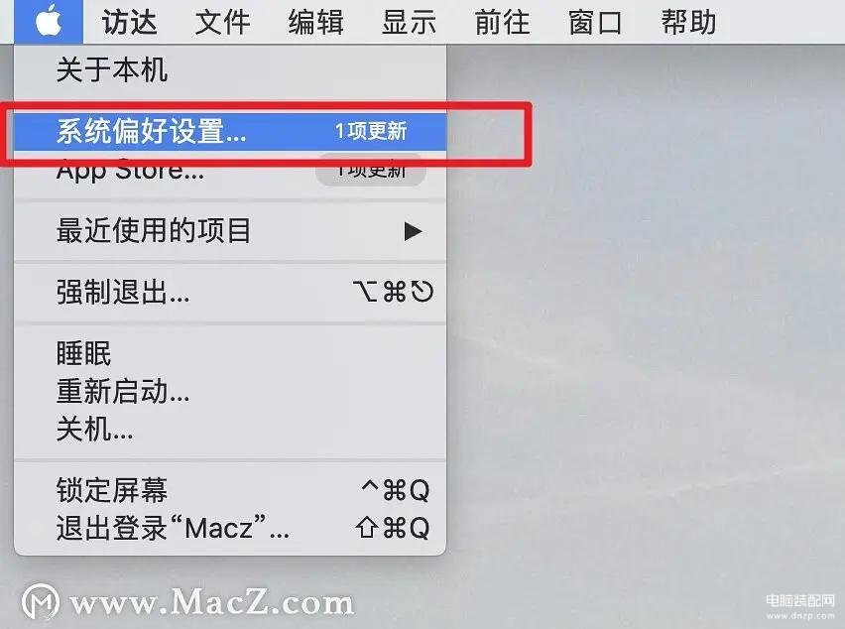Choose 系统偏好设置… menu entry
The image size is (845, 629).
(230, 132)
